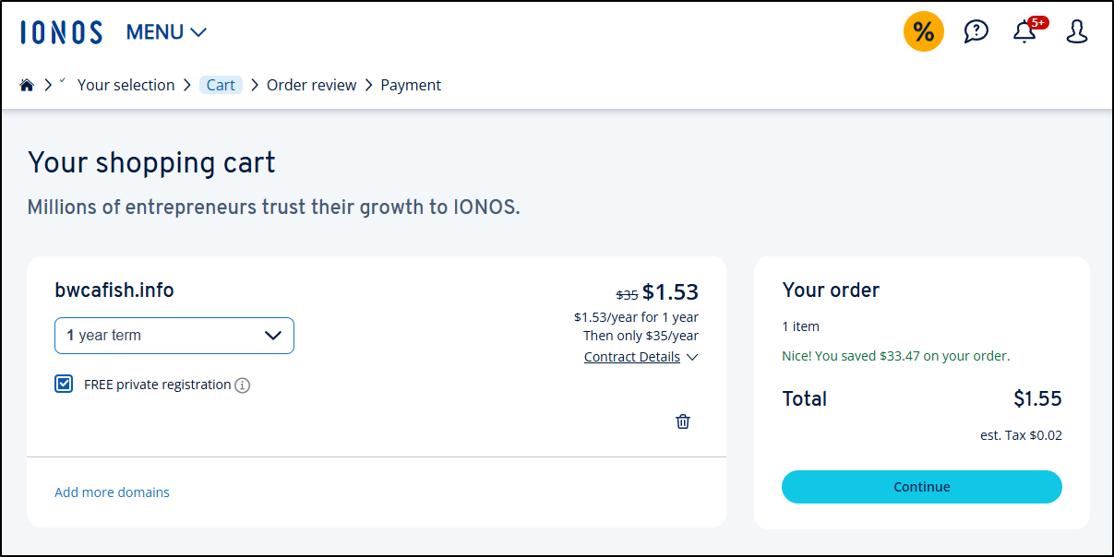1114x557 pixels.
Task: Open the MENU dropdown
Action: pos(166,32)
